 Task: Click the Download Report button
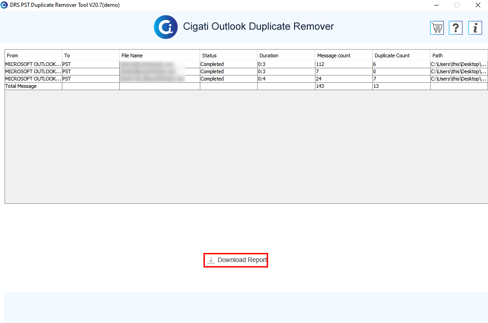tap(236, 260)
